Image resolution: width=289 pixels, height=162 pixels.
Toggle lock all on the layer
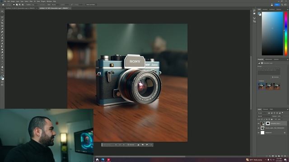(272, 119)
